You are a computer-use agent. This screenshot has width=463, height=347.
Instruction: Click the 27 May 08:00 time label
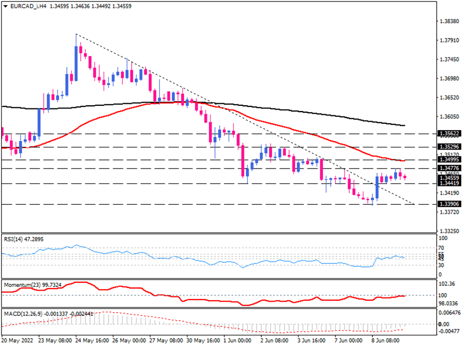[166, 341]
